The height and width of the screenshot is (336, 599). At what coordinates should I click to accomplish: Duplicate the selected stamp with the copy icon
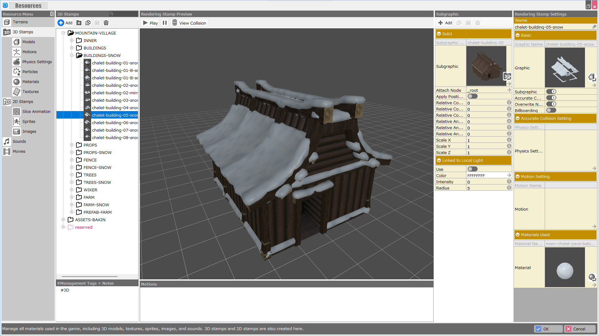[x=88, y=22]
